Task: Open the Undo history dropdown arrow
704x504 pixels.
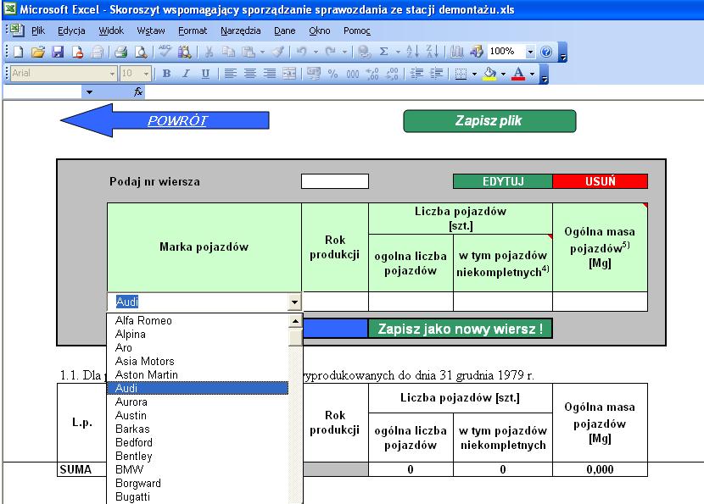Action: 316,52
